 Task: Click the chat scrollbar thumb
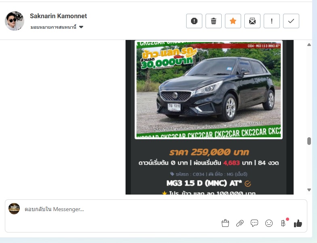coord(309,141)
